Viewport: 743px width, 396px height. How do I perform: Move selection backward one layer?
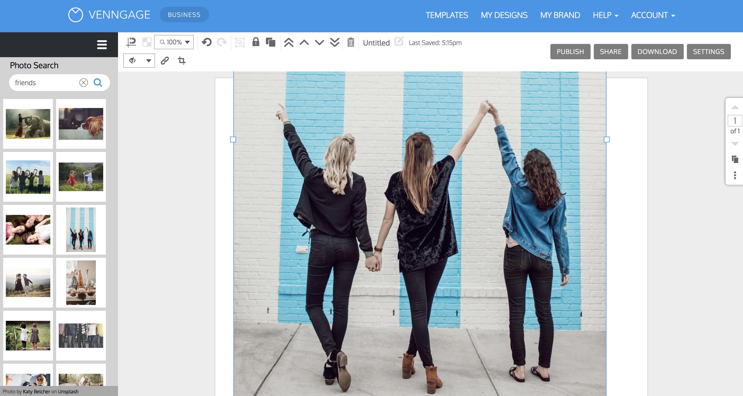point(319,43)
